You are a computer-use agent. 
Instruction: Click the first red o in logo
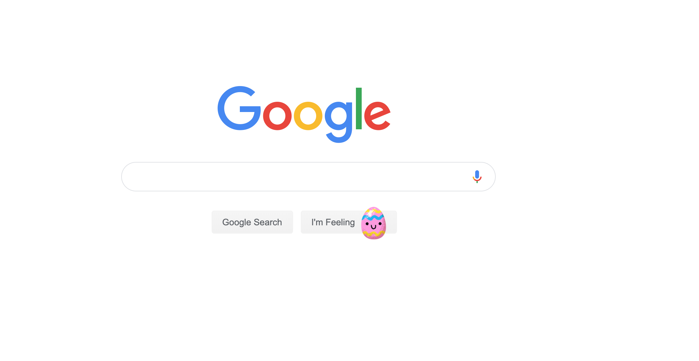[x=277, y=116]
